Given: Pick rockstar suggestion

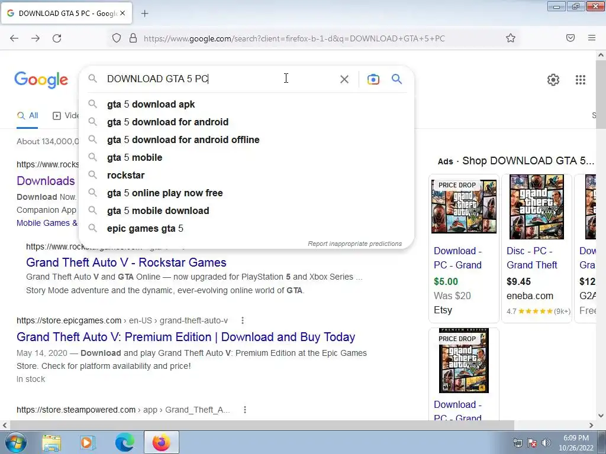Looking at the screenshot, I should (x=246, y=175).
